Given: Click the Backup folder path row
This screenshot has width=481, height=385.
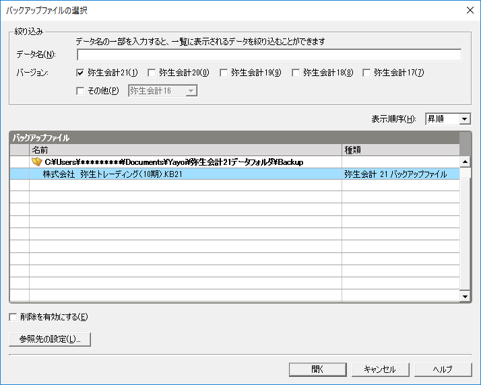Looking at the screenshot, I should tap(234, 162).
